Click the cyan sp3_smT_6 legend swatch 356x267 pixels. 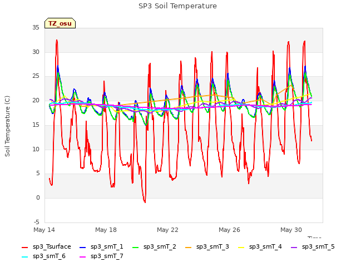[x=24, y=257]
